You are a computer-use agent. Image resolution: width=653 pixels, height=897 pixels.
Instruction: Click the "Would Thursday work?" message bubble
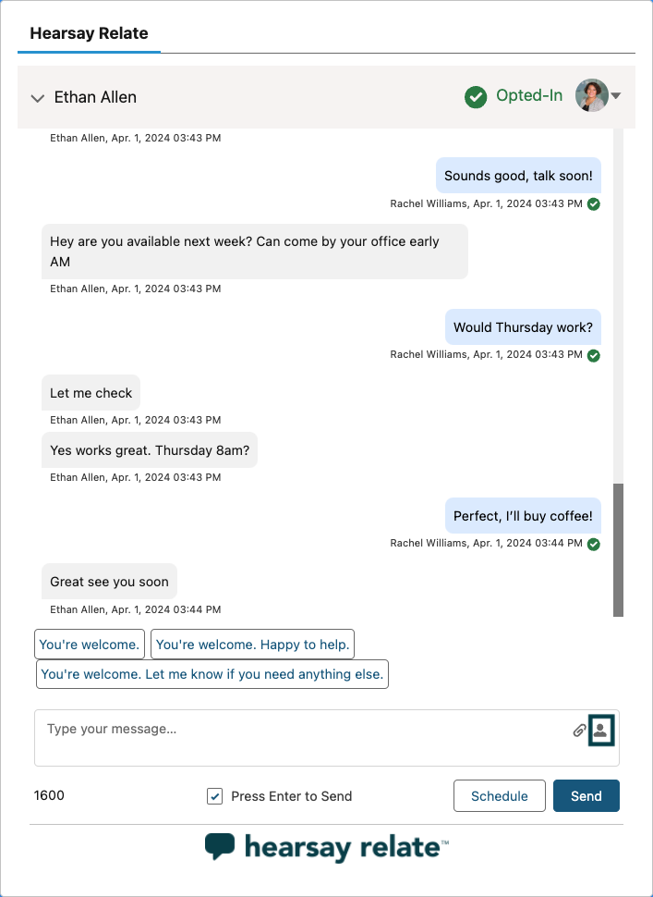(523, 328)
